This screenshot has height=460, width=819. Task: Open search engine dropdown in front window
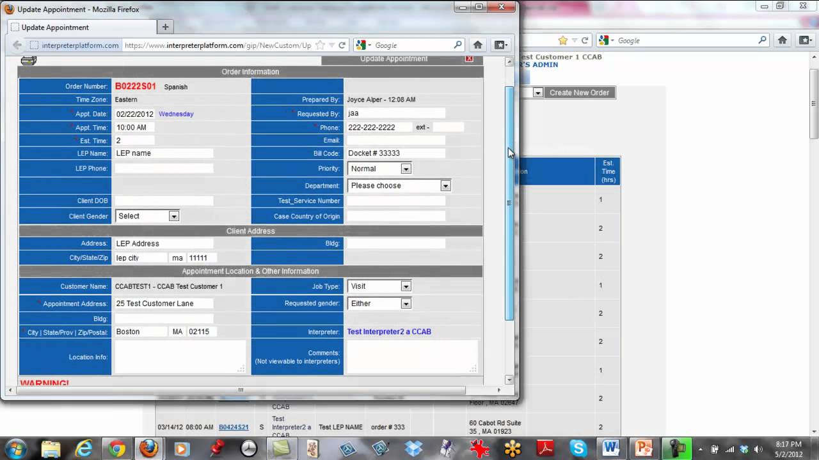click(363, 45)
